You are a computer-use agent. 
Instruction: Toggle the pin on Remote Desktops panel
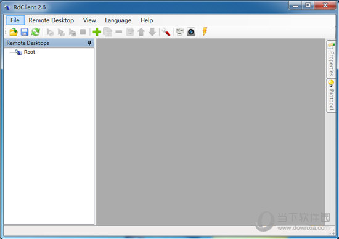pyautogui.click(x=89, y=43)
